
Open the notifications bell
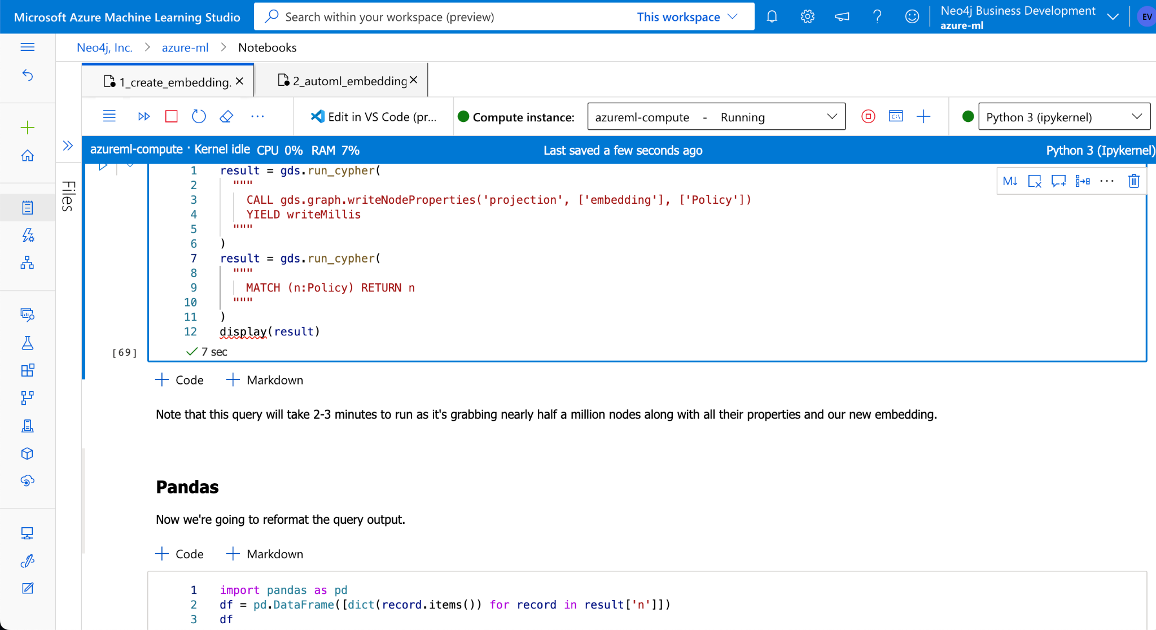pos(772,16)
